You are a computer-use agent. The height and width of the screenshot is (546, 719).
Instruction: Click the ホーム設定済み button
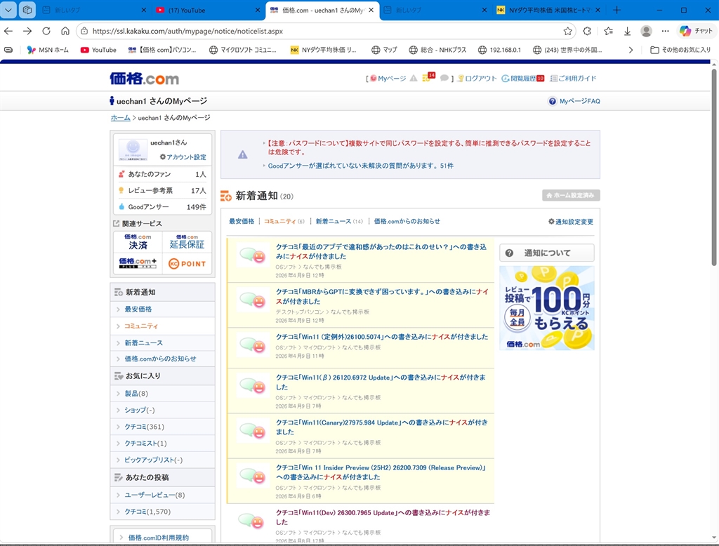(571, 195)
